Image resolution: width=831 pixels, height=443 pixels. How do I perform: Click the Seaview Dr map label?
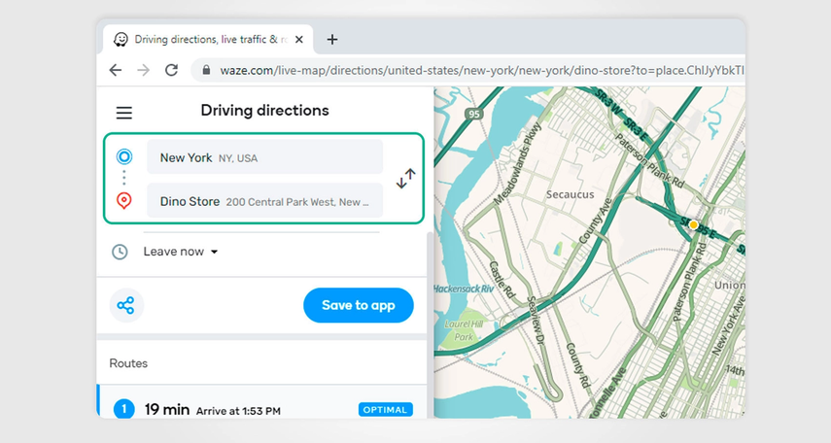point(536,323)
